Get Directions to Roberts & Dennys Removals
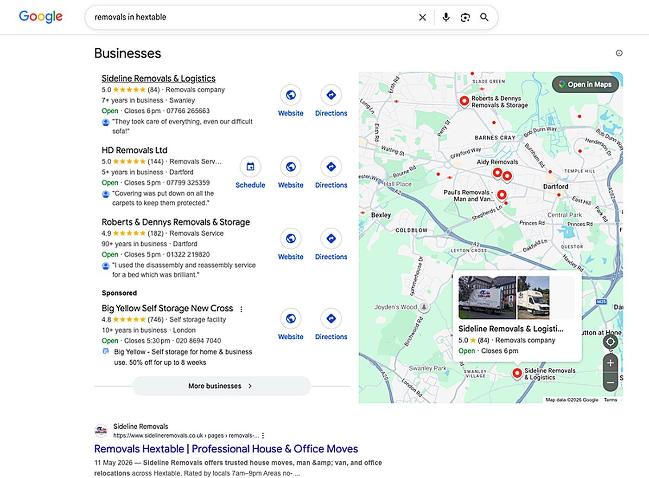Viewport: 649px width, 478px height. tap(331, 245)
